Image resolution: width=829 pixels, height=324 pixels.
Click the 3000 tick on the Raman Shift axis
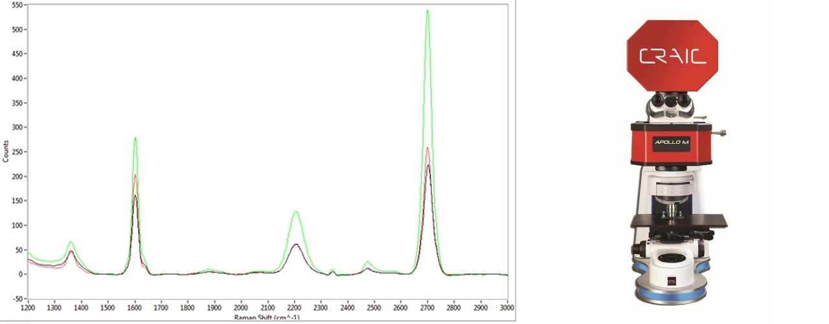point(506,308)
